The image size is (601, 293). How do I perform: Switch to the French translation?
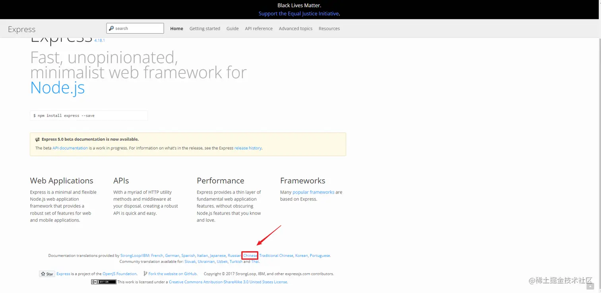pos(157,256)
